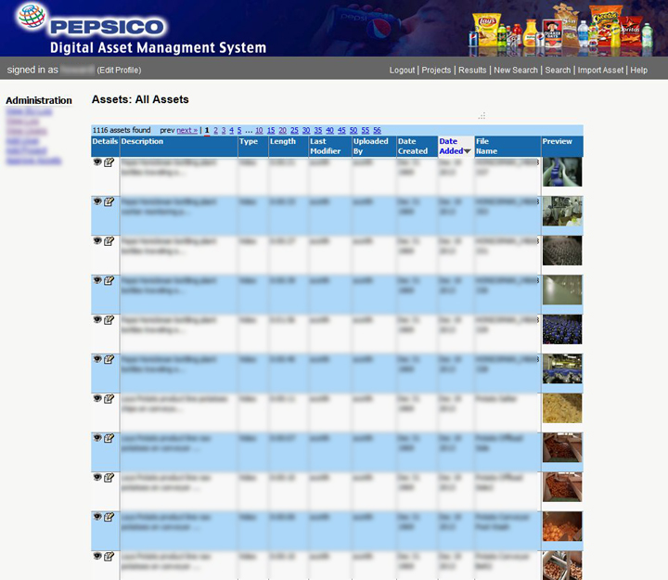The image size is (668, 580).
Task: Jump to results page 40
Action: pos(329,131)
